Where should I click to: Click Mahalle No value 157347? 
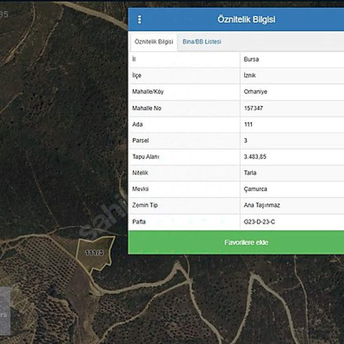(x=254, y=108)
